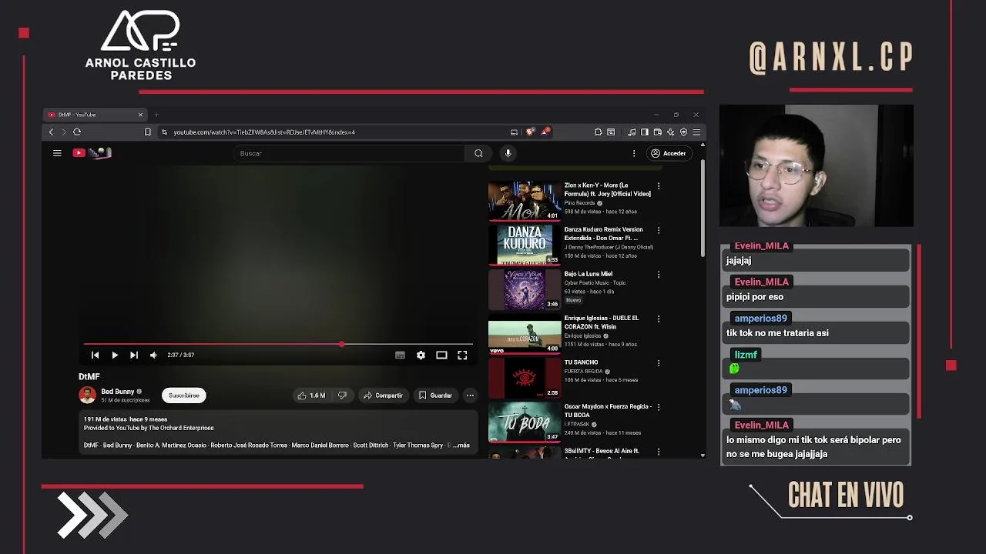
Task: Open options for TU BODA video
Action: coord(658,407)
